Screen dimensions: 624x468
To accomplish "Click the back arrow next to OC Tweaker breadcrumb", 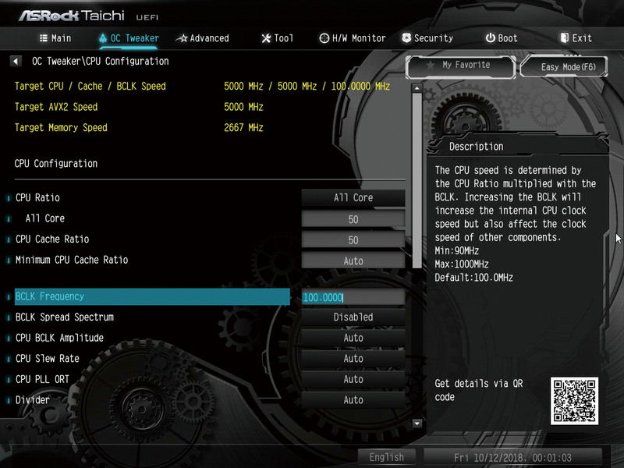I will [16, 61].
